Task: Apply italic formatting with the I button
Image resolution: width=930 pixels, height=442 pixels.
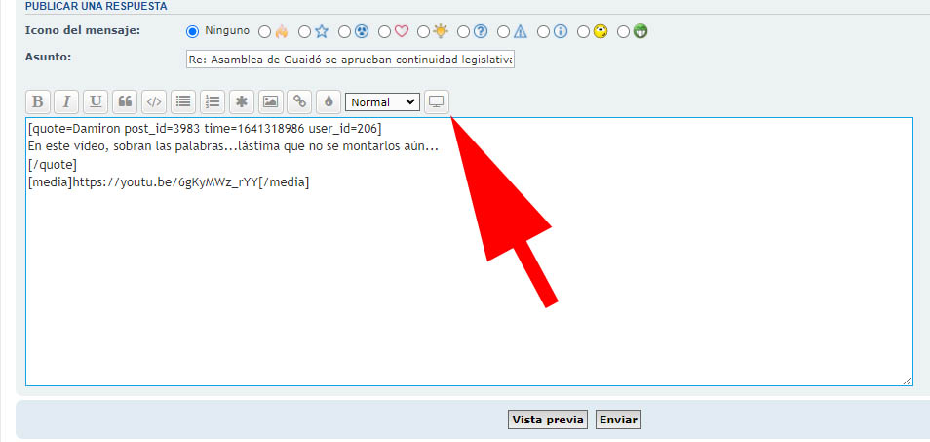Action: coord(66,102)
